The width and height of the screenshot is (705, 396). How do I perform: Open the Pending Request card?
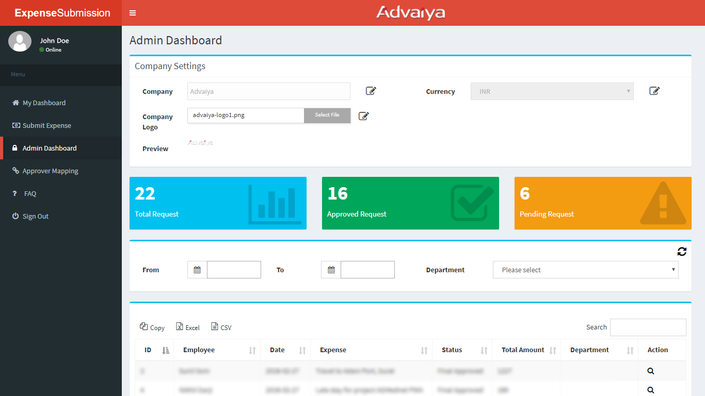tap(603, 203)
